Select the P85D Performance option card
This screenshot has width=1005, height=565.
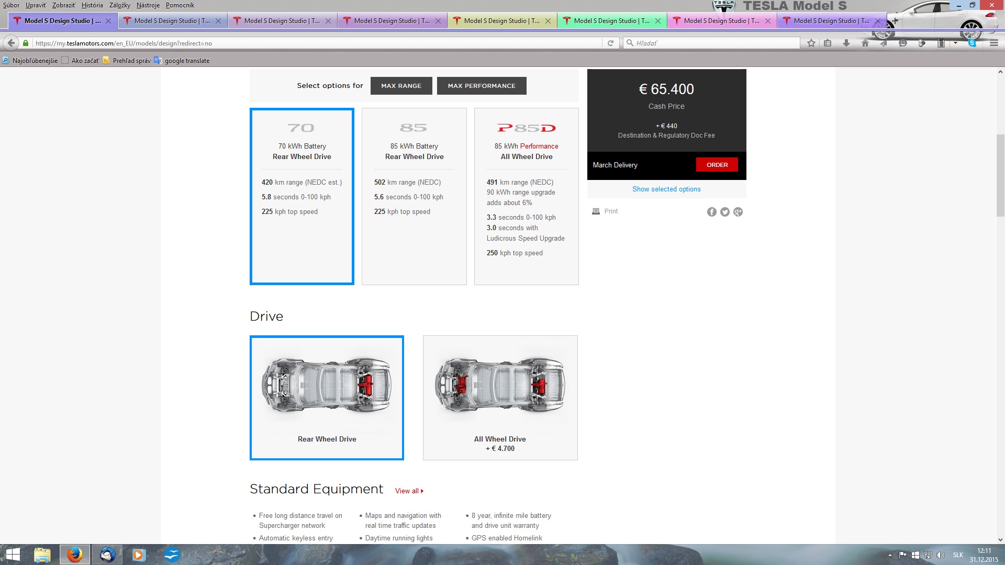[x=527, y=196]
